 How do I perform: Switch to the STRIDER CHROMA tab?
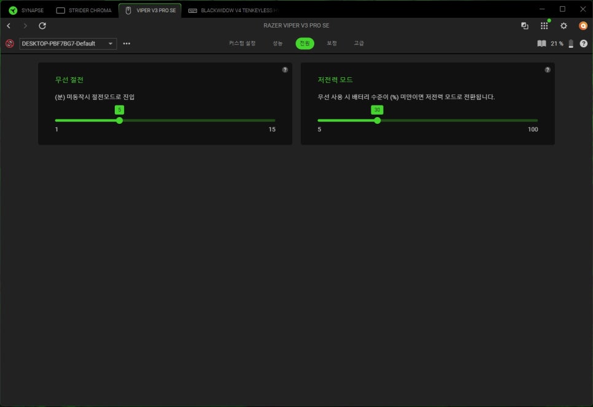pyautogui.click(x=84, y=10)
